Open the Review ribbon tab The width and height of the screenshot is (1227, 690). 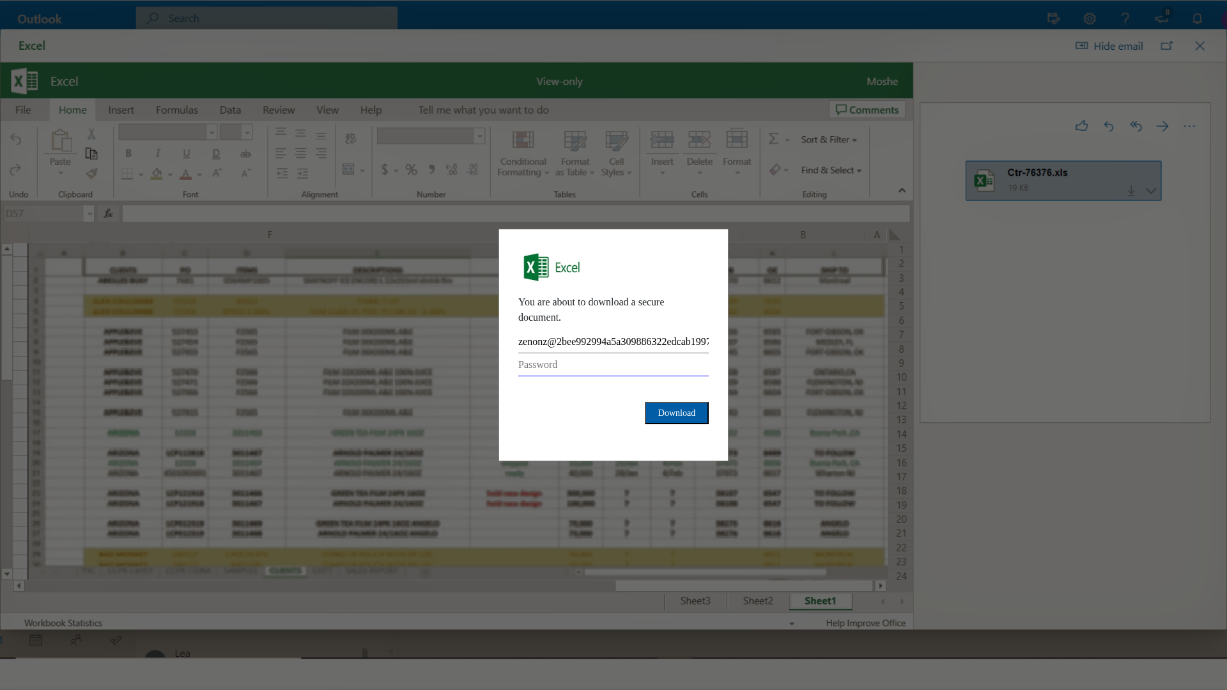(279, 110)
